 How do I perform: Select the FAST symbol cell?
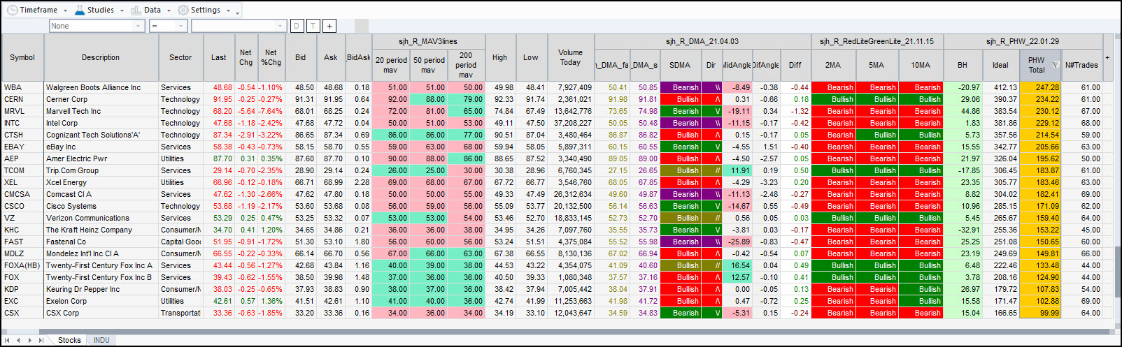(x=22, y=242)
